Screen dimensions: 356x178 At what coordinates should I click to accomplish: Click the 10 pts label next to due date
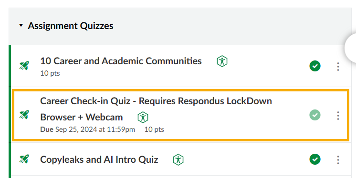coord(154,129)
